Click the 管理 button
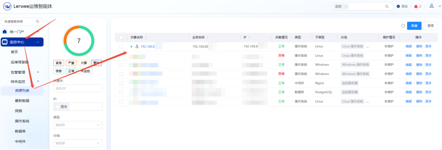The image size is (442, 150). 430,26
